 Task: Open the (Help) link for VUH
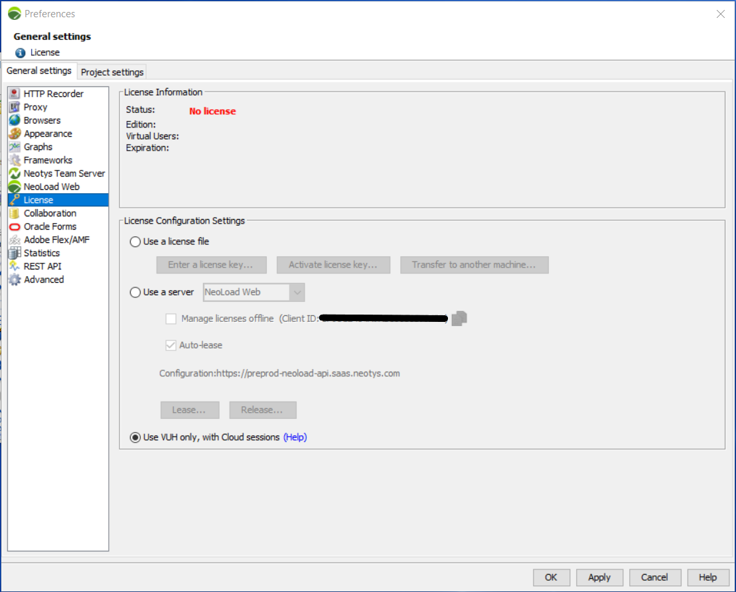tap(295, 437)
